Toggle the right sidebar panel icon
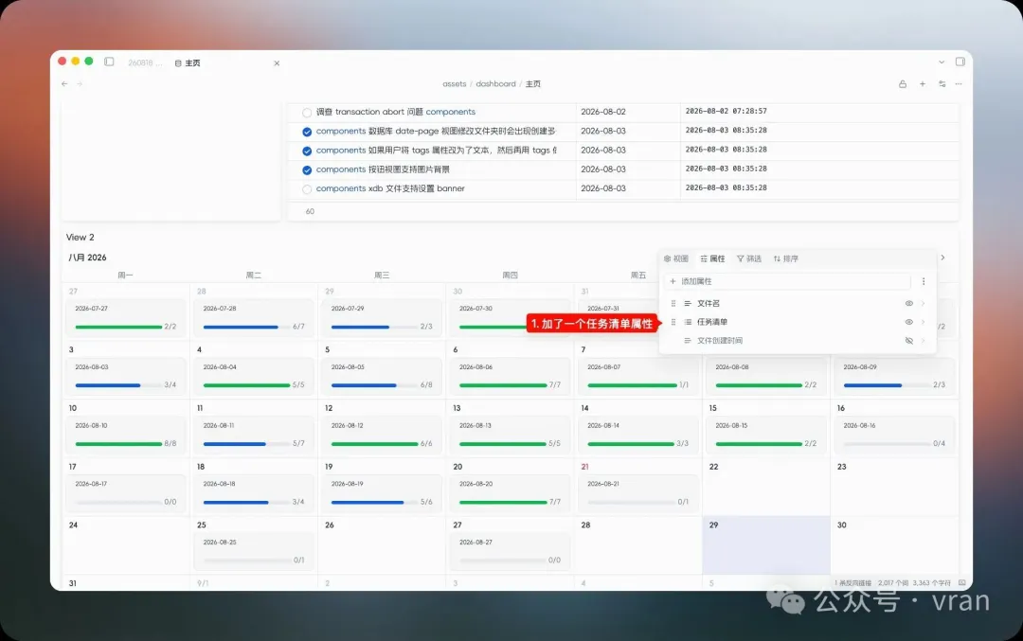Image resolution: width=1023 pixels, height=641 pixels. coord(960,62)
